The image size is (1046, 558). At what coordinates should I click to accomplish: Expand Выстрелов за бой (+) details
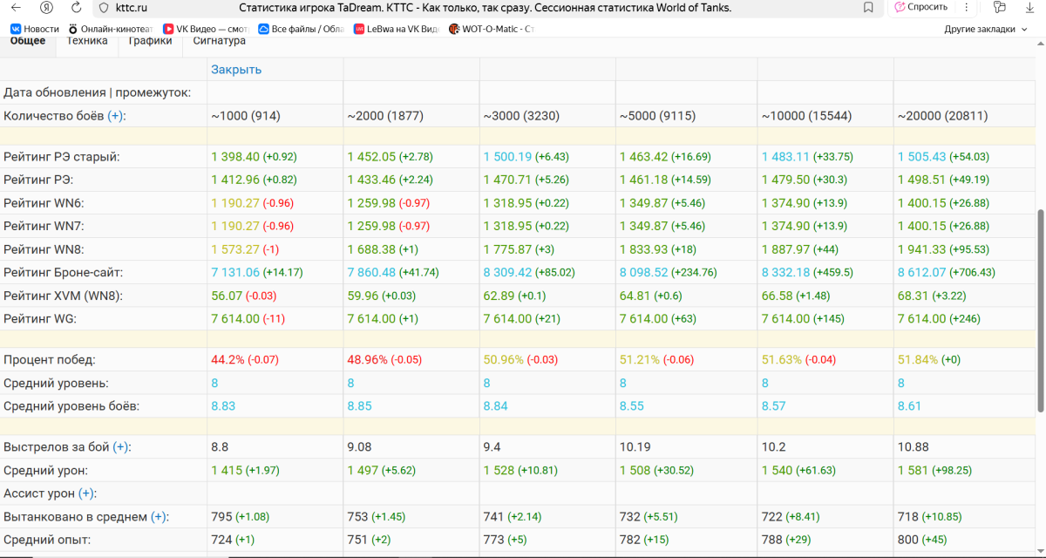coord(121,447)
